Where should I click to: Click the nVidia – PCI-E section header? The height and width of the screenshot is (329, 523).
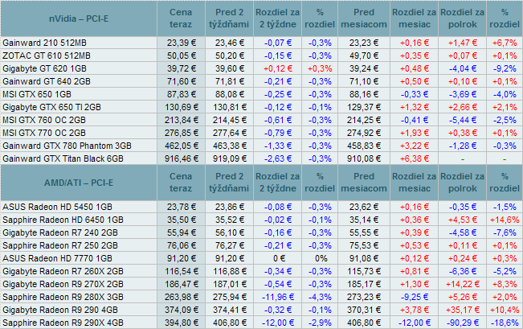[x=79, y=19]
